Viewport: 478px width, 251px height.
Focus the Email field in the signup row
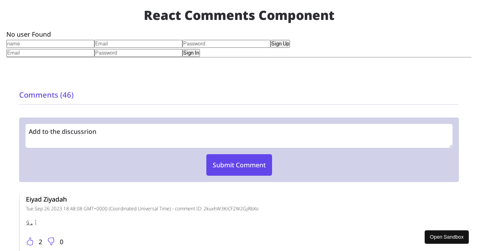138,43
